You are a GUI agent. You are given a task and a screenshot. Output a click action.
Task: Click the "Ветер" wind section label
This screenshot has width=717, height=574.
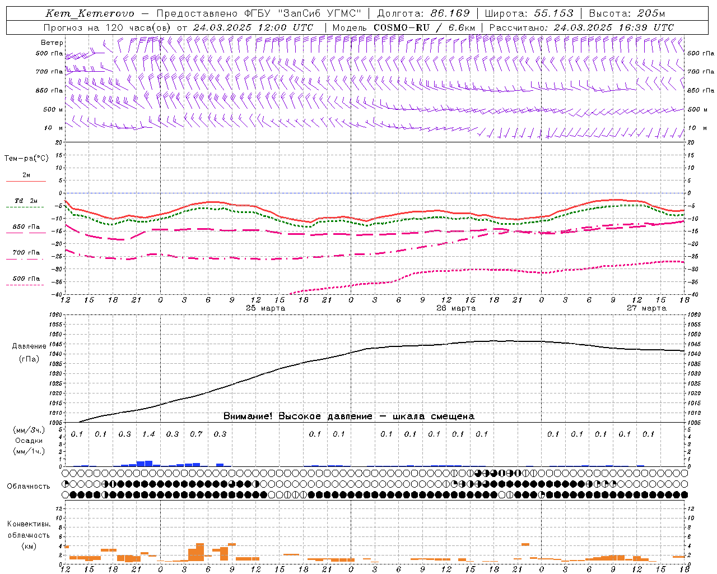pos(52,43)
